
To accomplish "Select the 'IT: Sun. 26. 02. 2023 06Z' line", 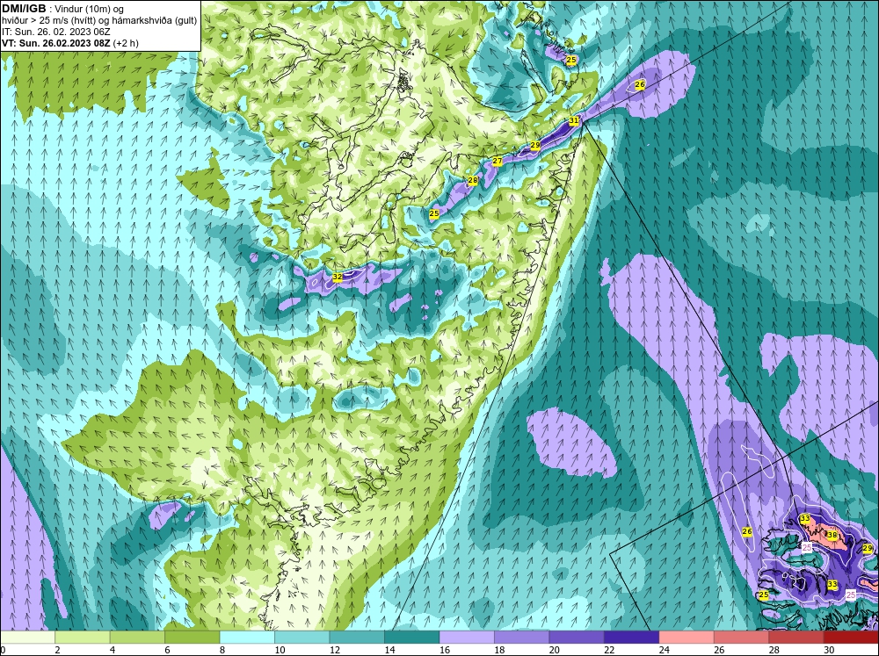I will pos(55,32).
